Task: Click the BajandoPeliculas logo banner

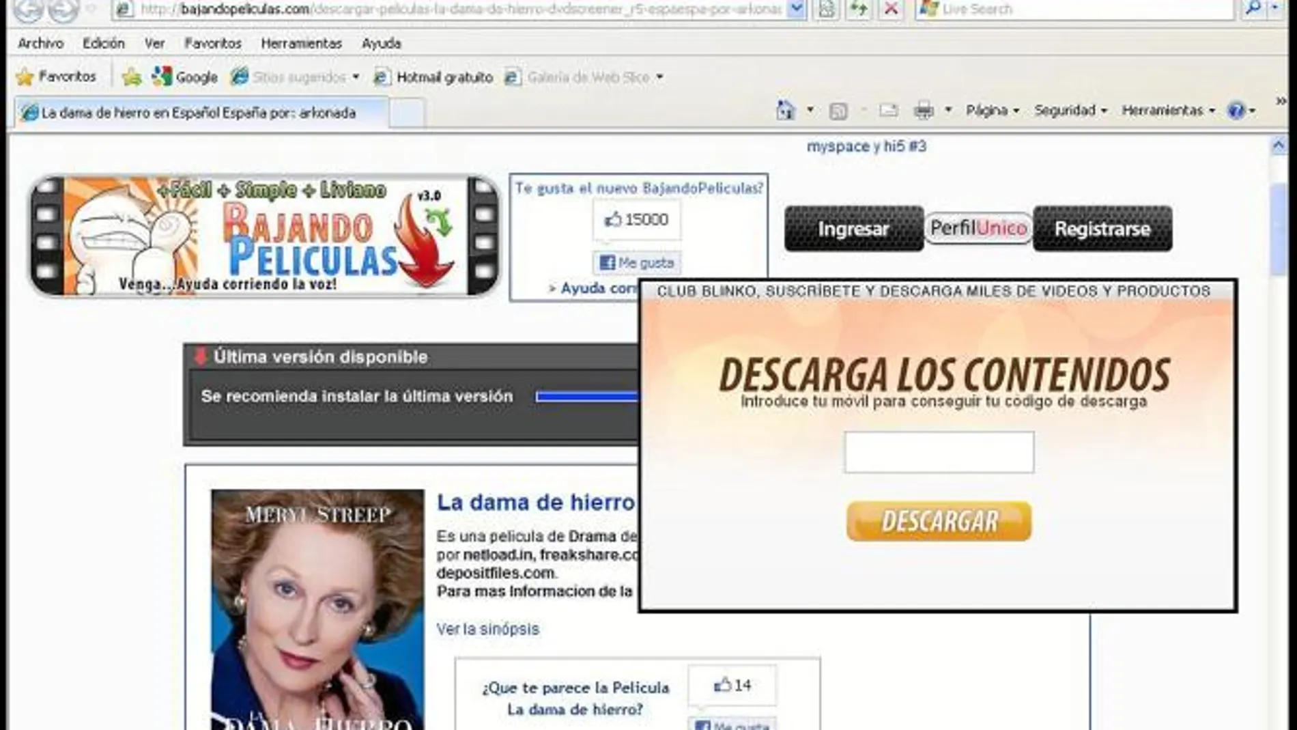Action: tap(264, 236)
